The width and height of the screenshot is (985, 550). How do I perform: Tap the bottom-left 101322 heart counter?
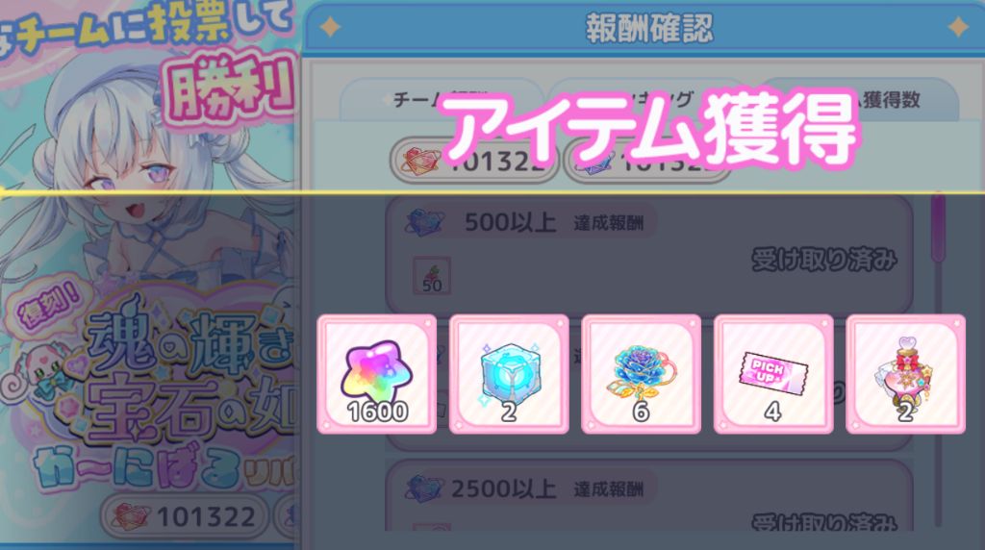pyautogui.click(x=186, y=516)
